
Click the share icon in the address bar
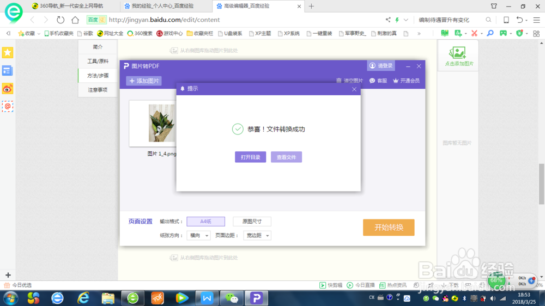[388, 20]
